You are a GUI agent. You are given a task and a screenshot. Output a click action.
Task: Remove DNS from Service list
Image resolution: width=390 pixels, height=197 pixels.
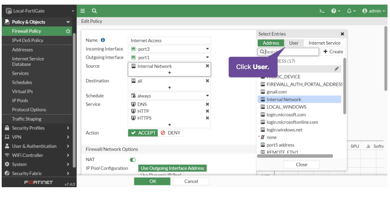point(207,104)
